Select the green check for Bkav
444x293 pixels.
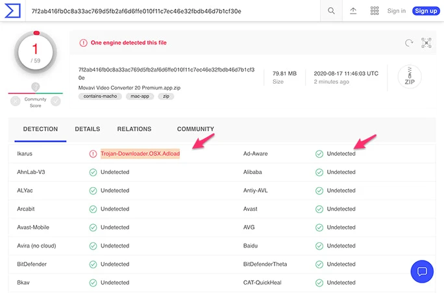[93, 283]
